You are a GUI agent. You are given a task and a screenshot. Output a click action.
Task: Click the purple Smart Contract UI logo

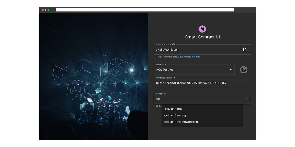(202, 29)
